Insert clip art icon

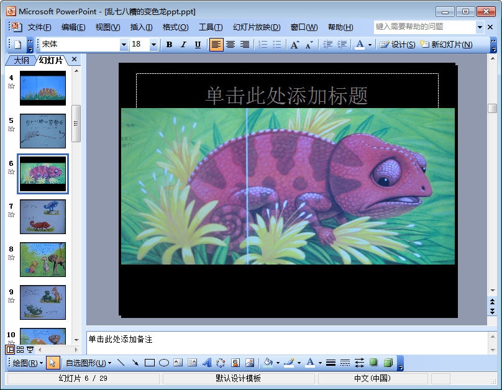[x=235, y=363]
